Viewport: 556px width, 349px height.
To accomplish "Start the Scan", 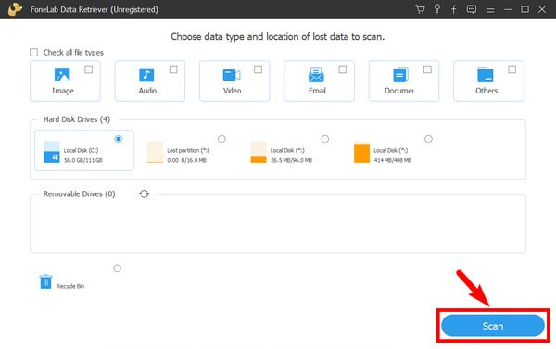I will tap(493, 326).
